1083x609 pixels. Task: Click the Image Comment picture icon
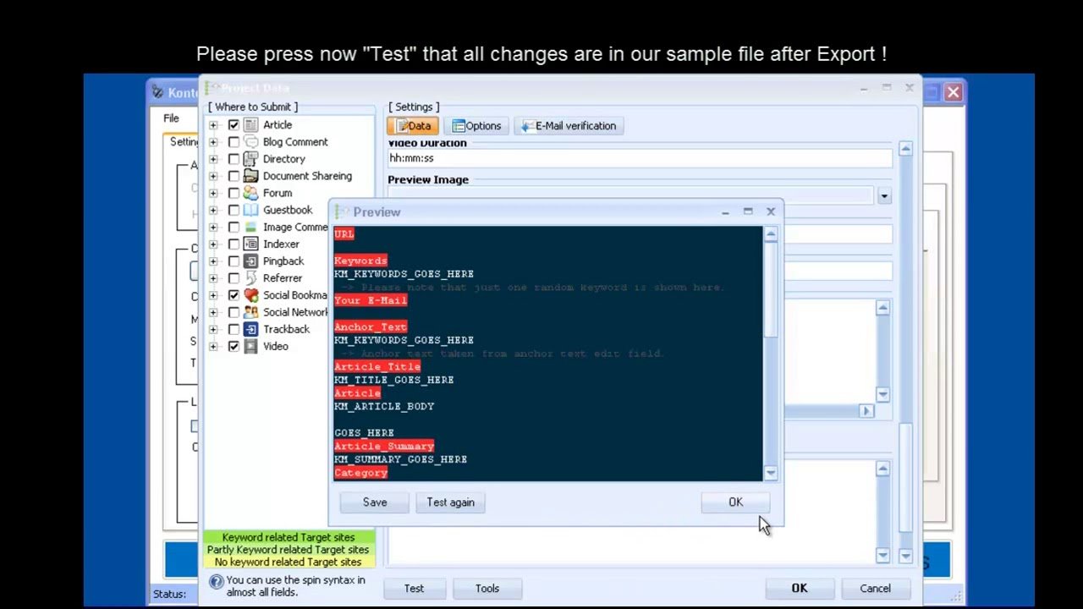[x=250, y=227]
